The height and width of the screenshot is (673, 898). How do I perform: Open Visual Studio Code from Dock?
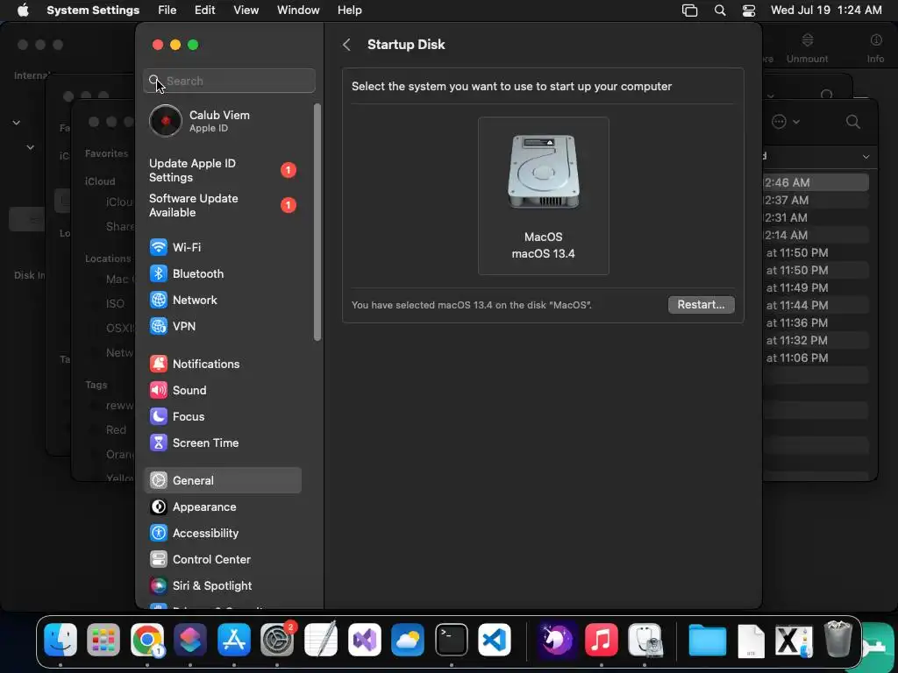[x=495, y=640]
